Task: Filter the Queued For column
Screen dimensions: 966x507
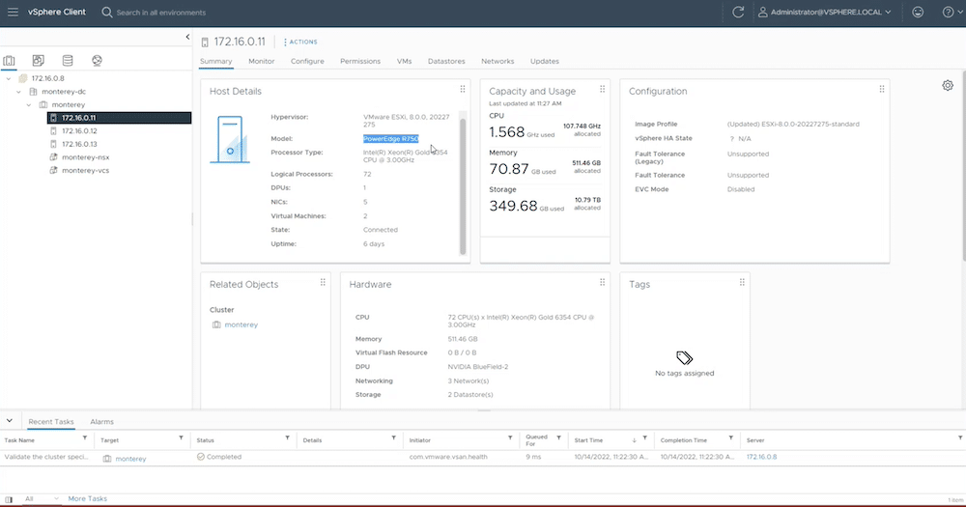Action: pos(558,438)
